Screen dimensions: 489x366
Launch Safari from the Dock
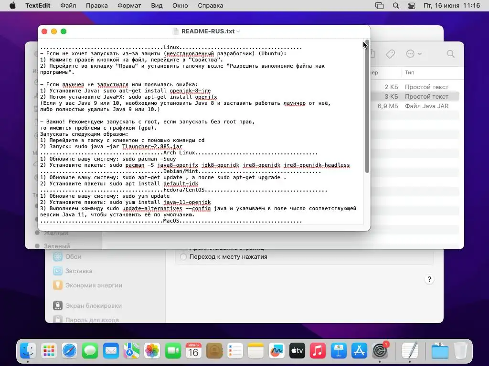tap(69, 351)
